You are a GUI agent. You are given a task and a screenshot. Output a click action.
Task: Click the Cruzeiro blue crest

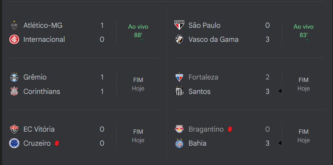click(14, 143)
